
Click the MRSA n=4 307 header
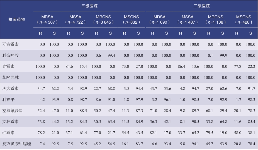pyautogui.click(x=47, y=19)
